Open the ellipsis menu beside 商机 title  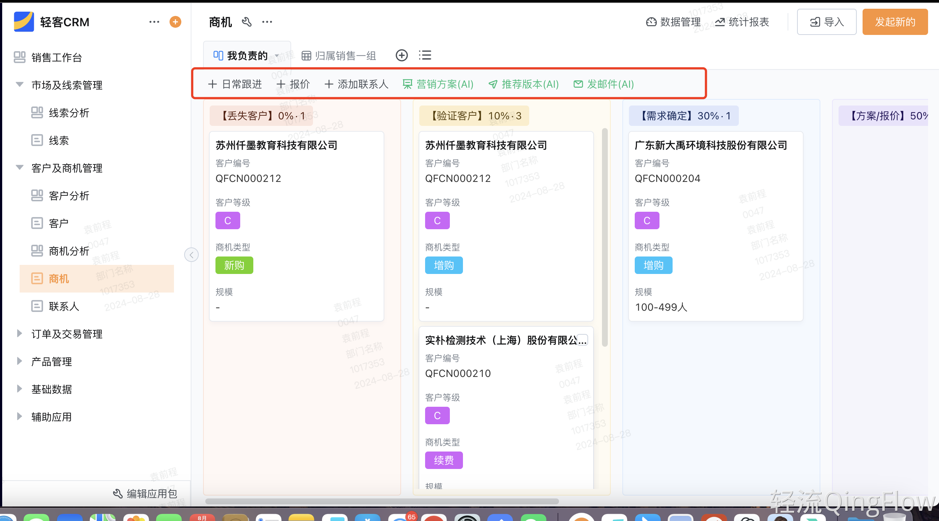pyautogui.click(x=267, y=22)
